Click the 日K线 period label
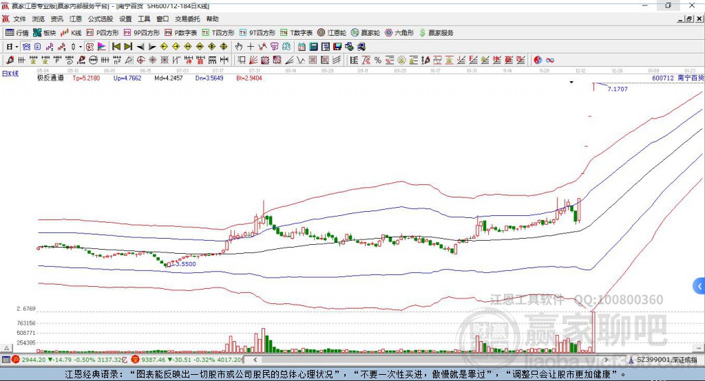705x381 pixels. coord(10,74)
